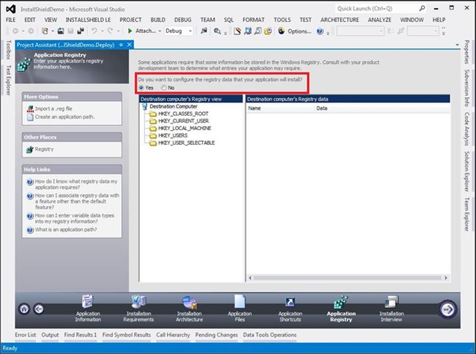Viewport: 476px width, 354px height.
Task: Click the back arrow round button
Action: click(39, 309)
